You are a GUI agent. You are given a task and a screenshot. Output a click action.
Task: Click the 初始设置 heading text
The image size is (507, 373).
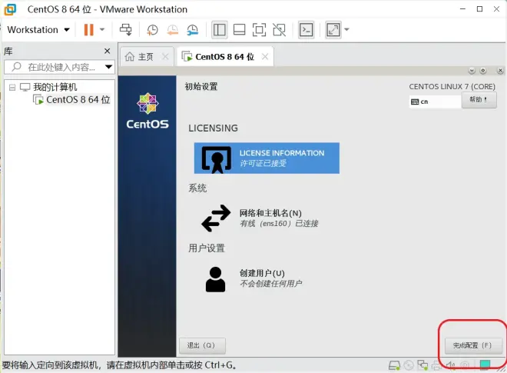coord(201,86)
